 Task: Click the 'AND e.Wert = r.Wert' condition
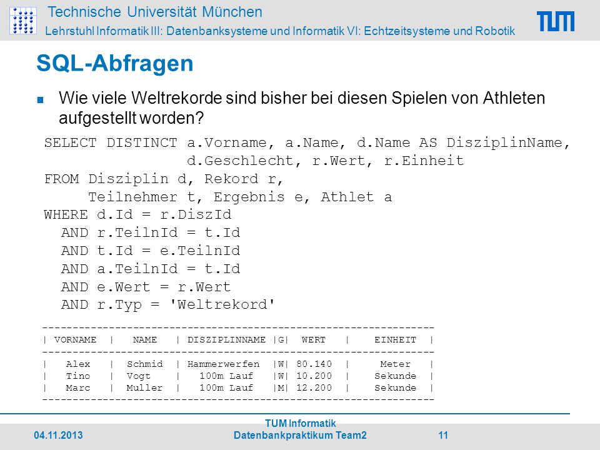[146, 287]
